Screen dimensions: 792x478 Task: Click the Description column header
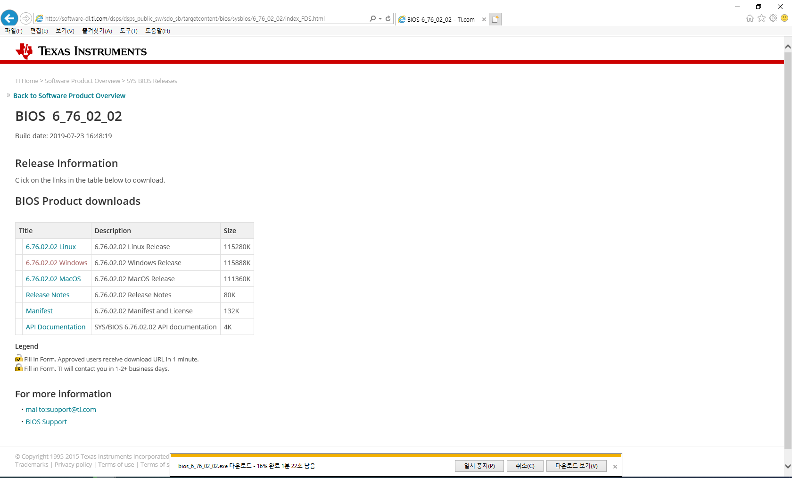[156, 231]
